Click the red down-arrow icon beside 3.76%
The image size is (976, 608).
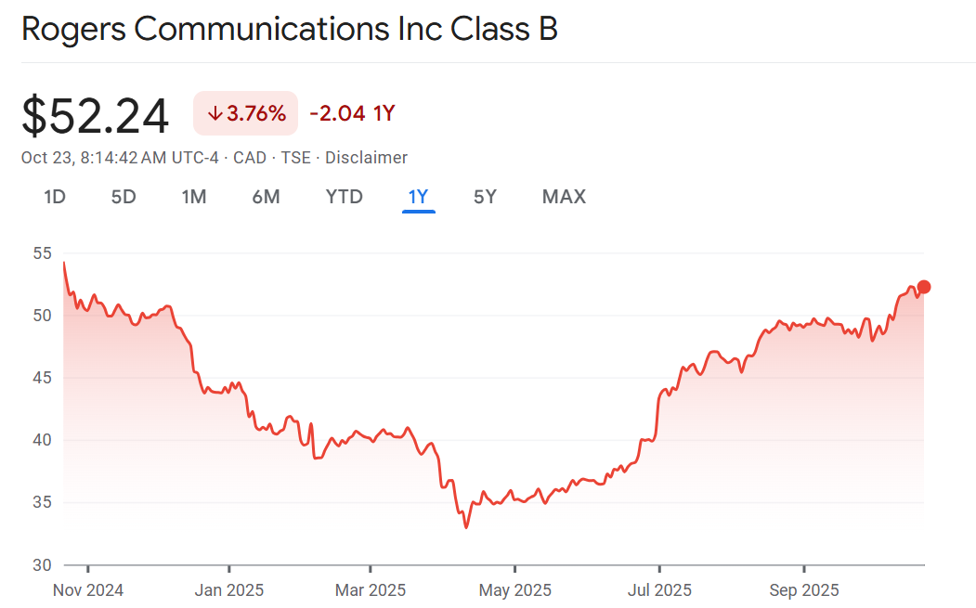[x=215, y=114]
